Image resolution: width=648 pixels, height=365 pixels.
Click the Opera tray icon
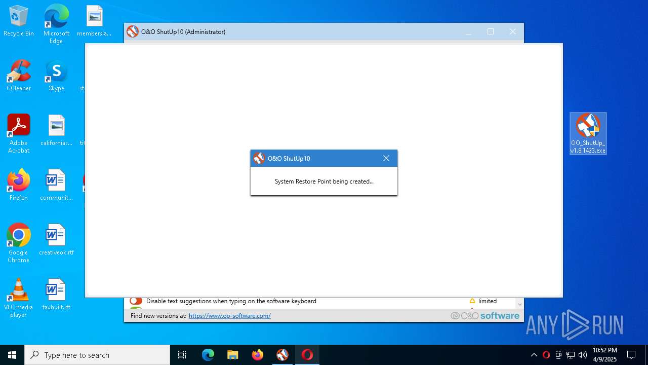point(546,355)
